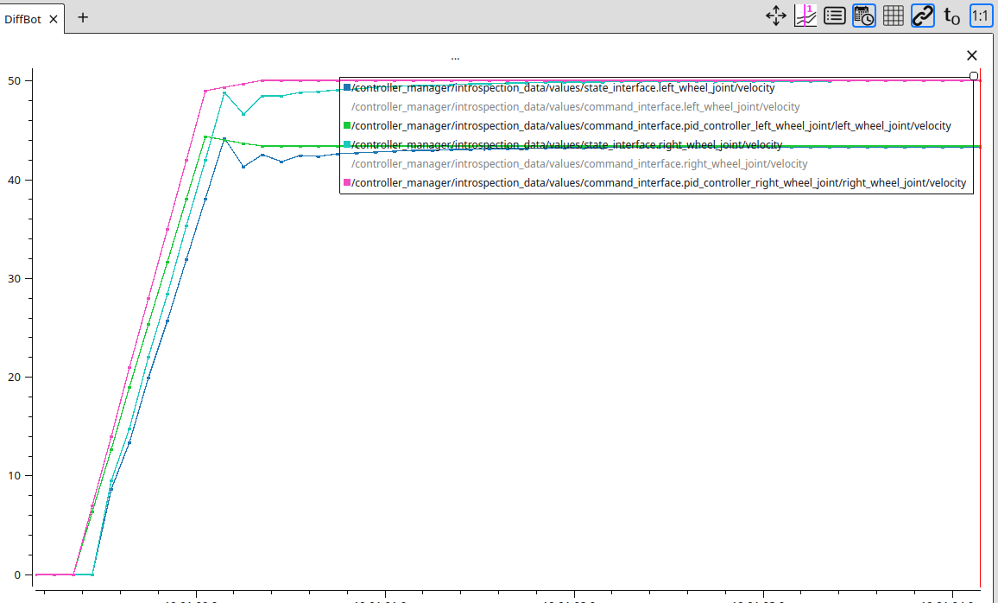Show grayed command_interface.right_wheel_joint velocity curve
The width and height of the screenshot is (998, 603).
click(579, 164)
